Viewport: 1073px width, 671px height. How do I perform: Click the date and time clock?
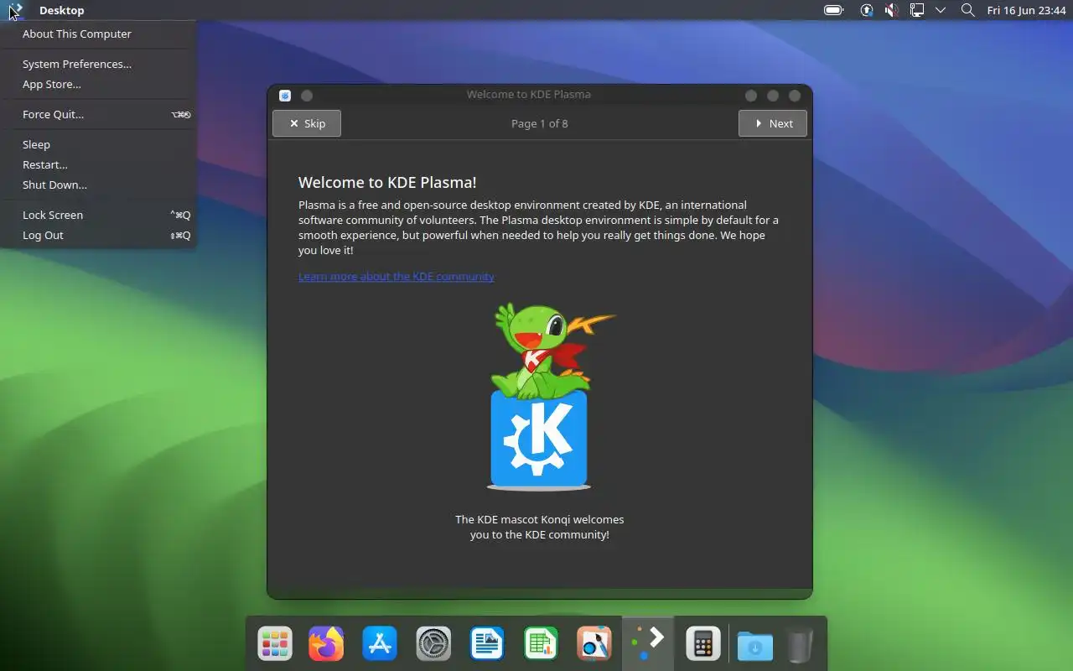pyautogui.click(x=1026, y=10)
